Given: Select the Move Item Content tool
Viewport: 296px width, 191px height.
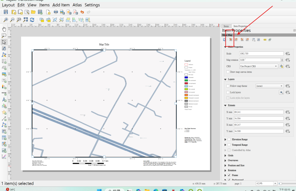Looking at the screenshot, I should click(4, 48).
